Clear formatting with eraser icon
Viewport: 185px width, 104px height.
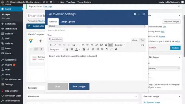[88, 49]
